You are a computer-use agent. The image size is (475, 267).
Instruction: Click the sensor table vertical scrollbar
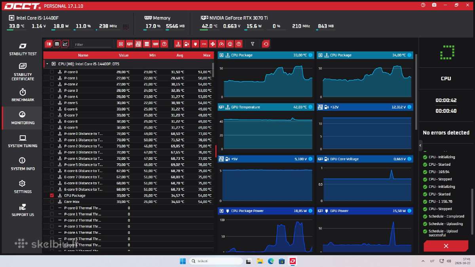click(x=213, y=70)
